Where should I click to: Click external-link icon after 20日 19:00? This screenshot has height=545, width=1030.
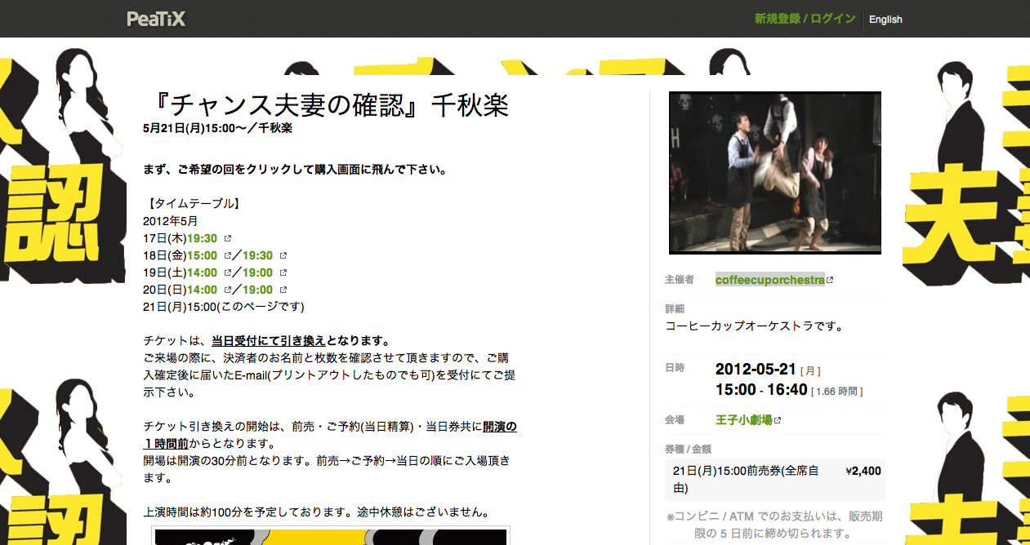coord(283,290)
